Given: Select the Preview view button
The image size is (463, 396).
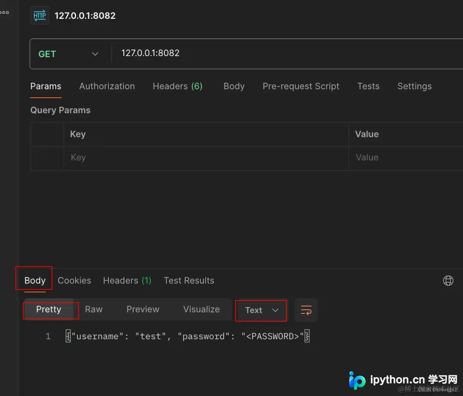Looking at the screenshot, I should pyautogui.click(x=143, y=310).
